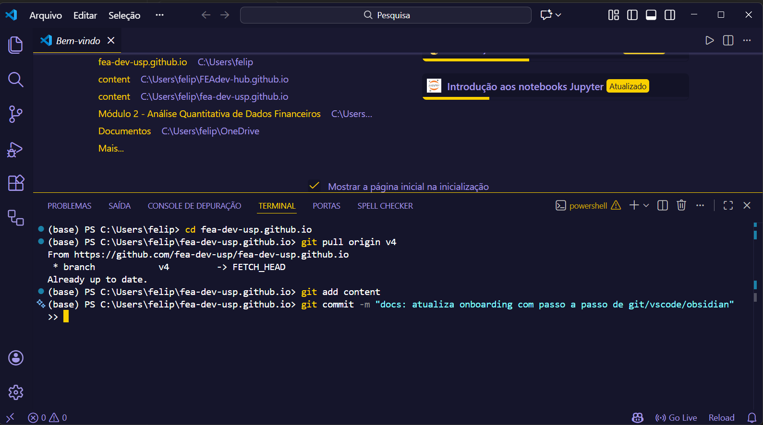The image size is (763, 425).
Task: Toggle the bottom panel visibility
Action: point(651,15)
